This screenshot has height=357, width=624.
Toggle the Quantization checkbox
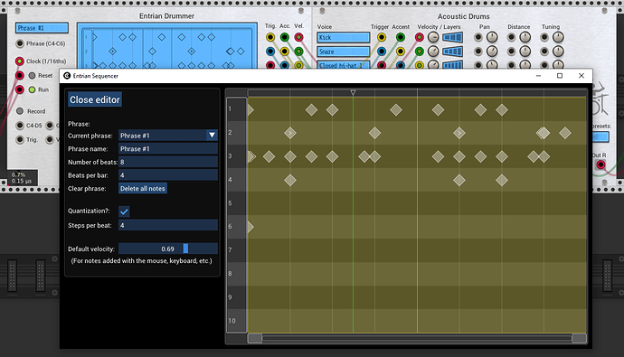click(x=124, y=211)
